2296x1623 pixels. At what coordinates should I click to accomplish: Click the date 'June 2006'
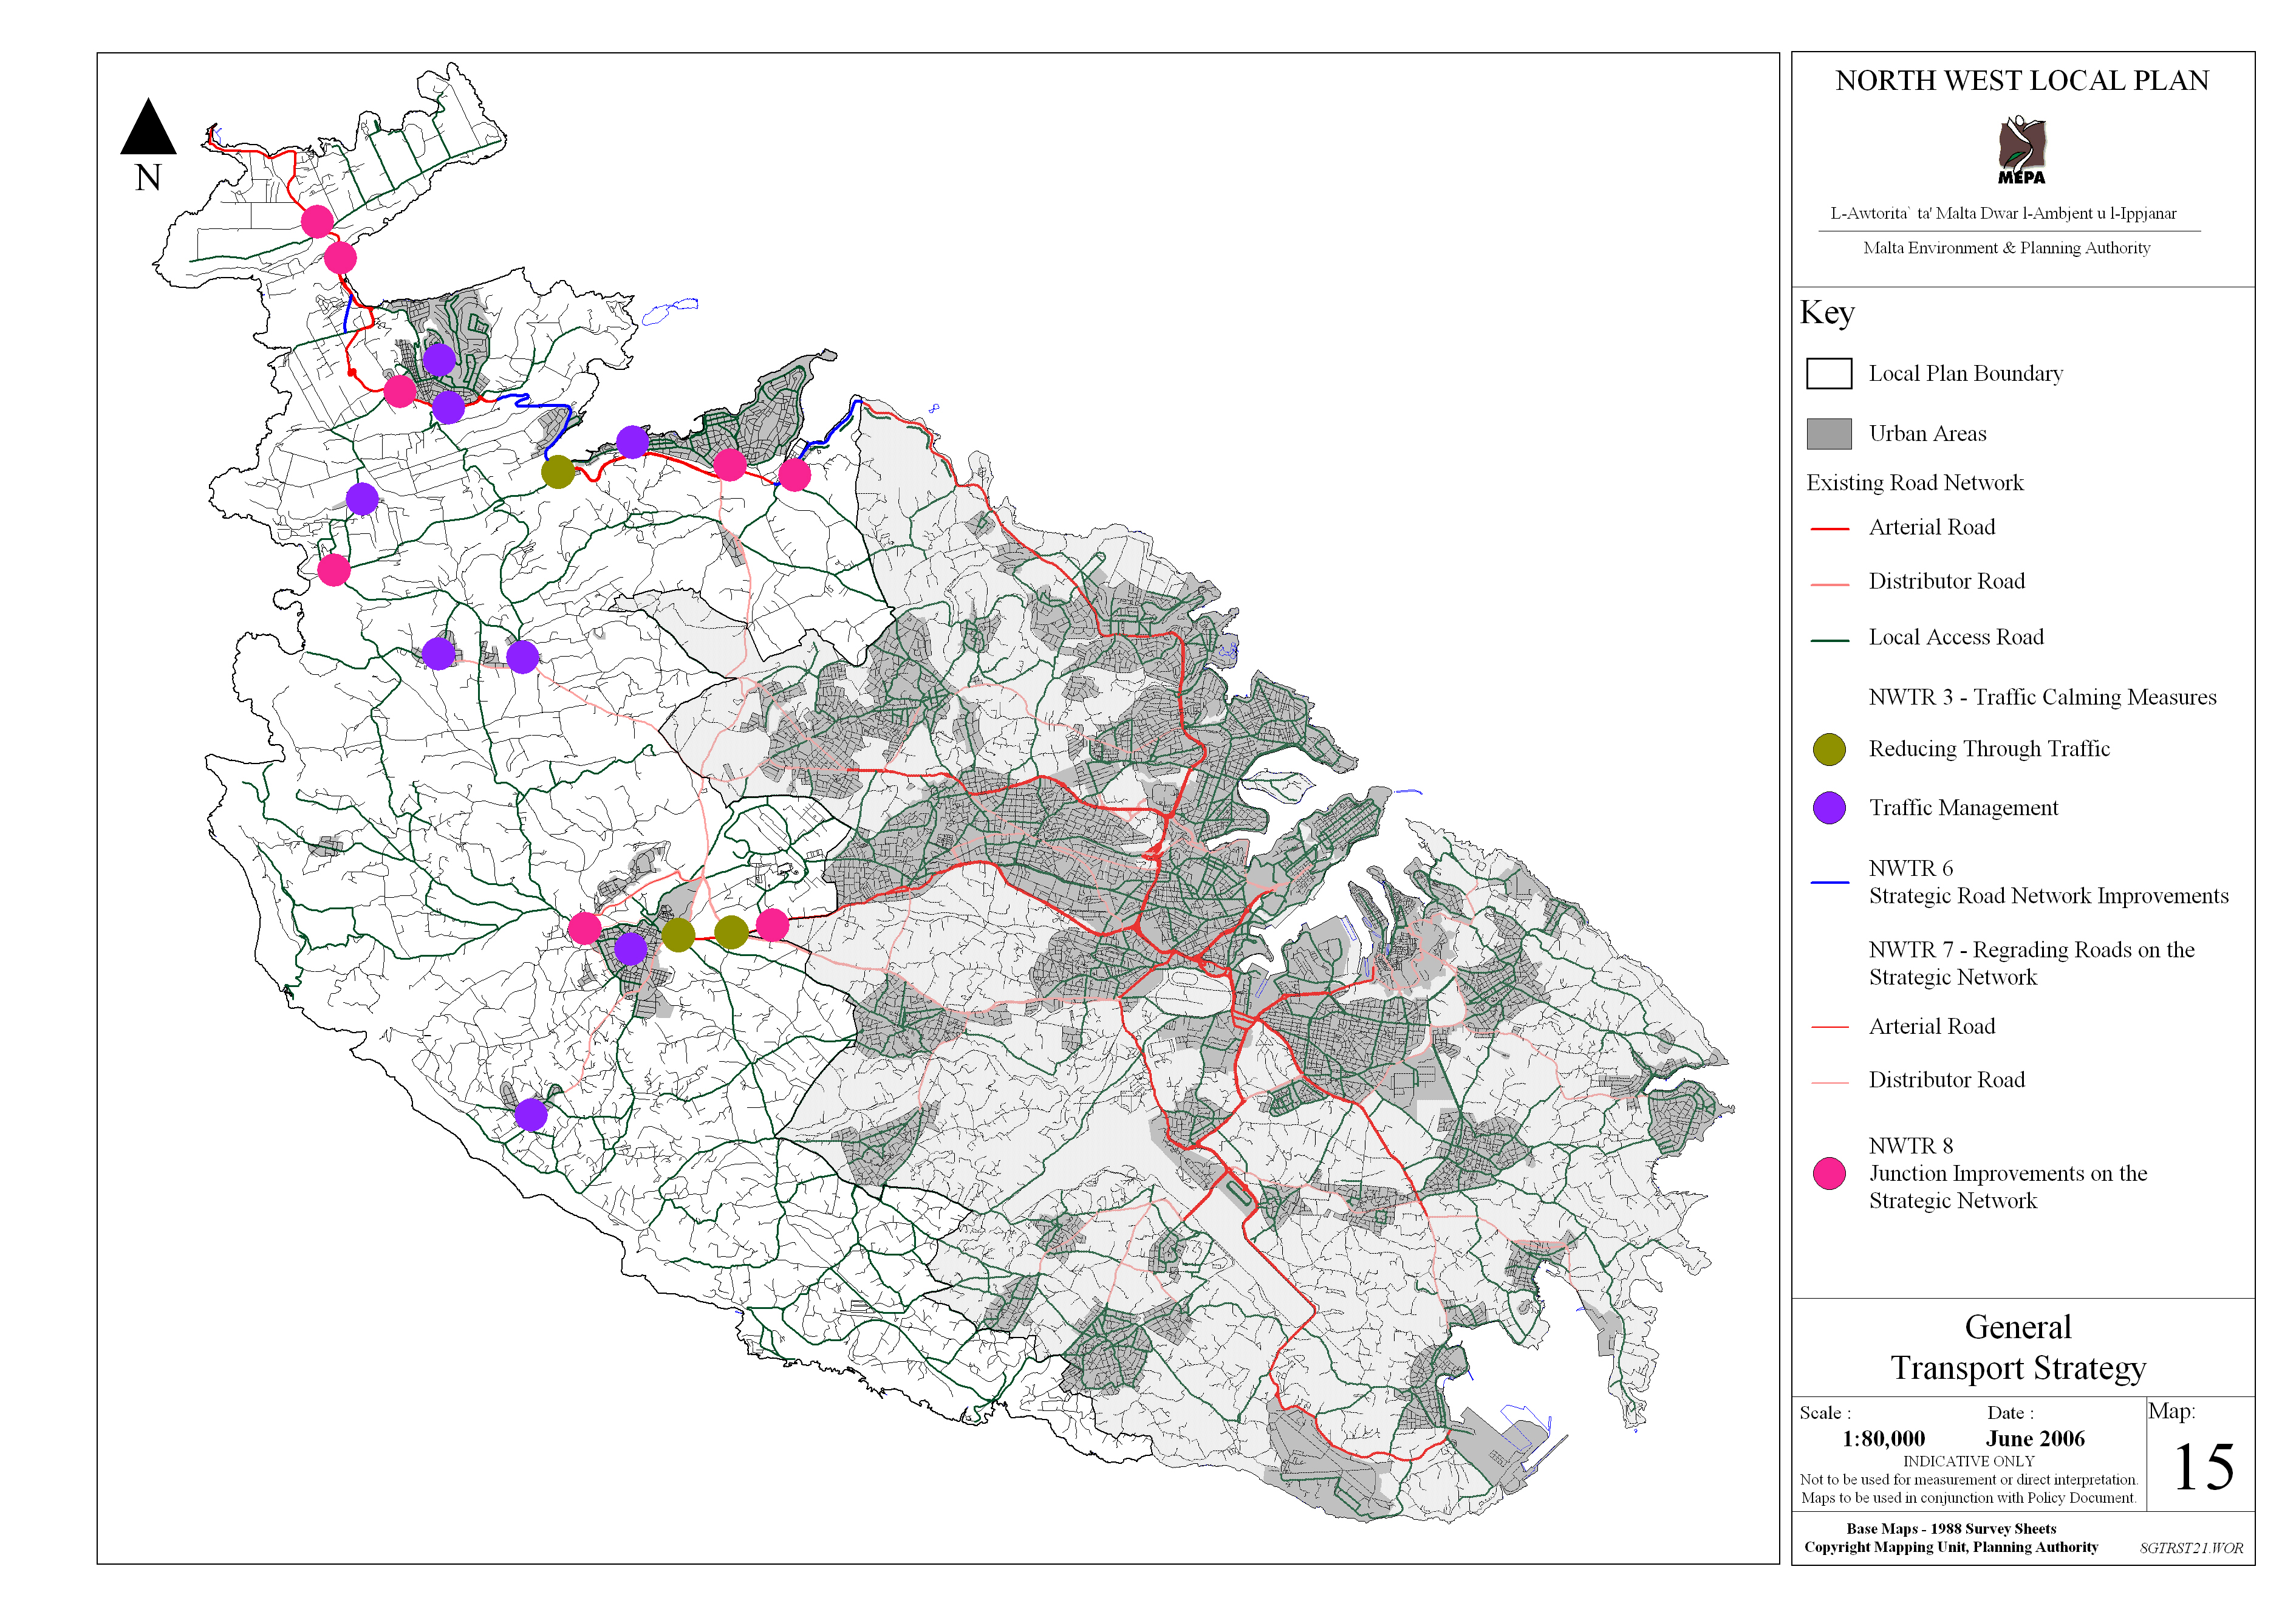[2034, 1439]
